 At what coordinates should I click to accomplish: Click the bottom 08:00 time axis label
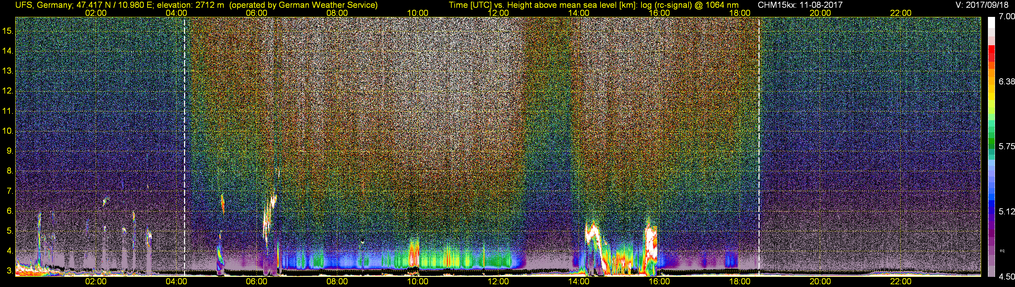tap(337, 282)
